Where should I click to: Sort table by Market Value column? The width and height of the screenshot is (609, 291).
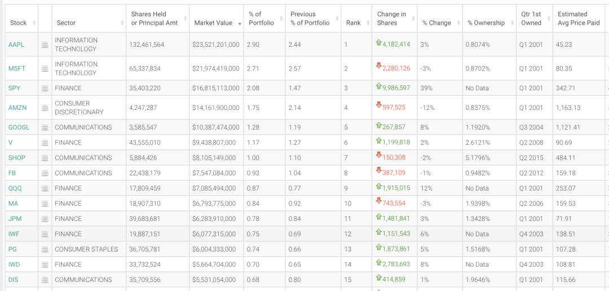[213, 23]
